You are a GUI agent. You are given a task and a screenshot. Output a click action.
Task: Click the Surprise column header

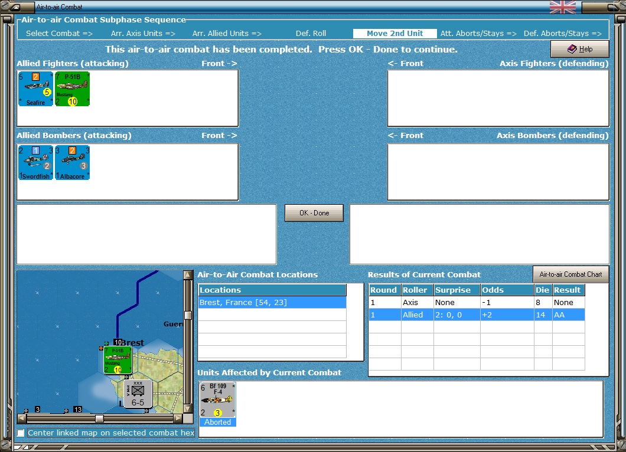[457, 290]
